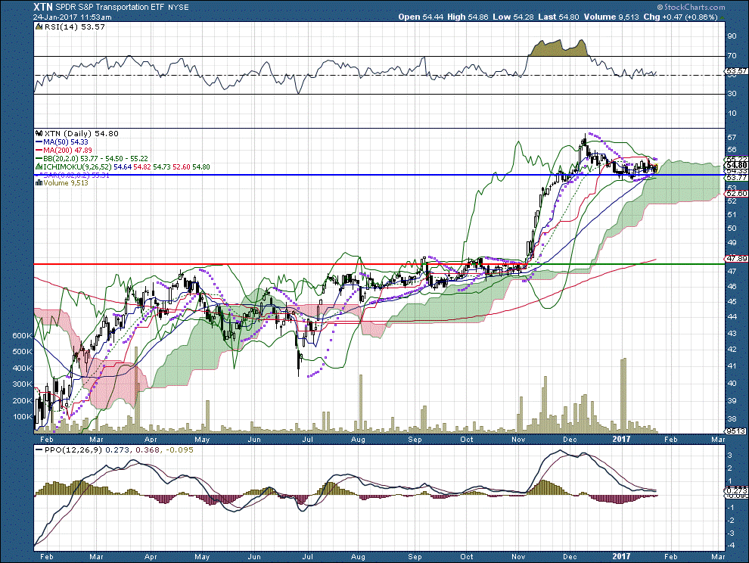Click the XTN ticker symbol in header
The height and width of the screenshot is (563, 749).
point(43,7)
